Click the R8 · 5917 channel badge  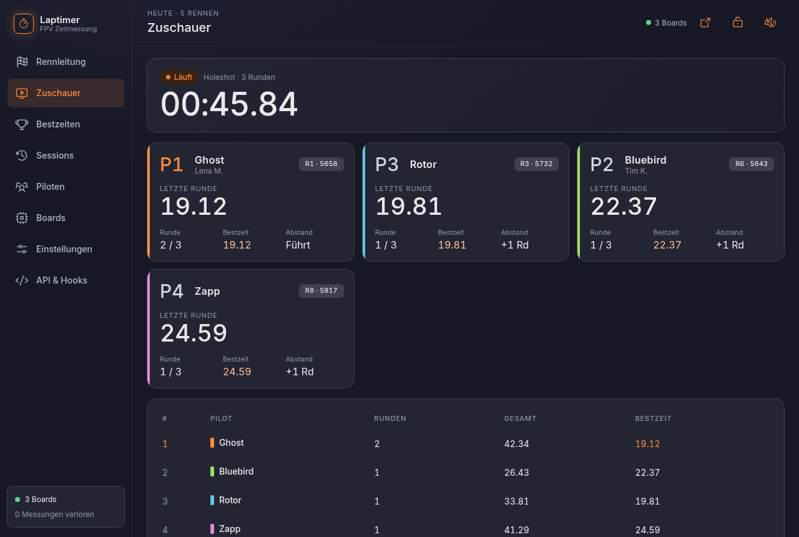click(x=321, y=291)
